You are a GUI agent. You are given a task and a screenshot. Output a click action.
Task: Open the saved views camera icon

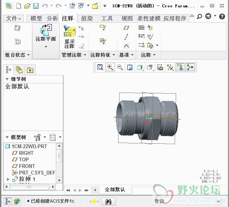pyautogui.click(x=160, y=67)
